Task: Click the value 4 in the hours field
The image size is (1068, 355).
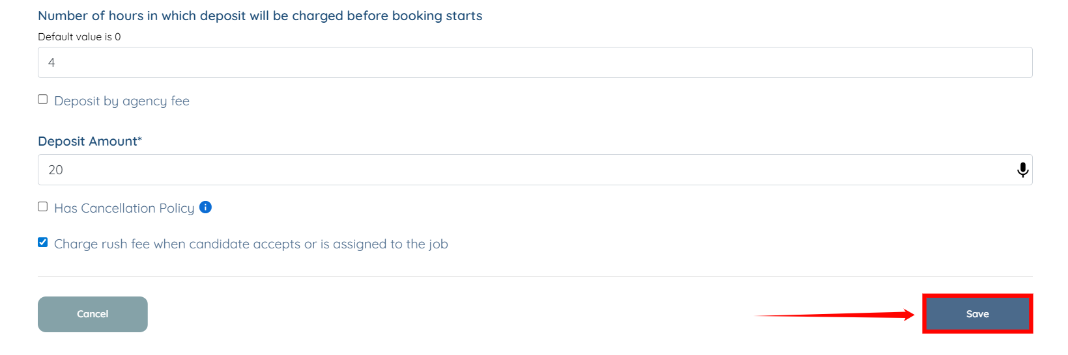Action: tap(51, 62)
